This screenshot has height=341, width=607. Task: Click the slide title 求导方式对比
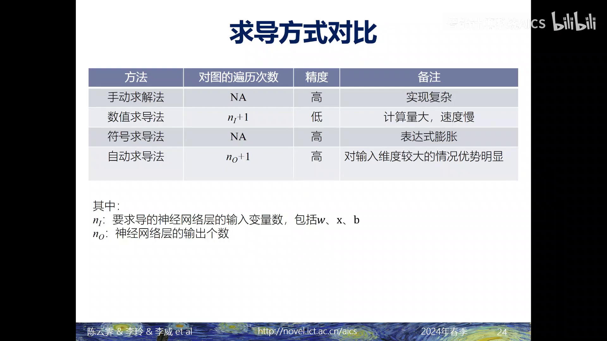point(303,33)
